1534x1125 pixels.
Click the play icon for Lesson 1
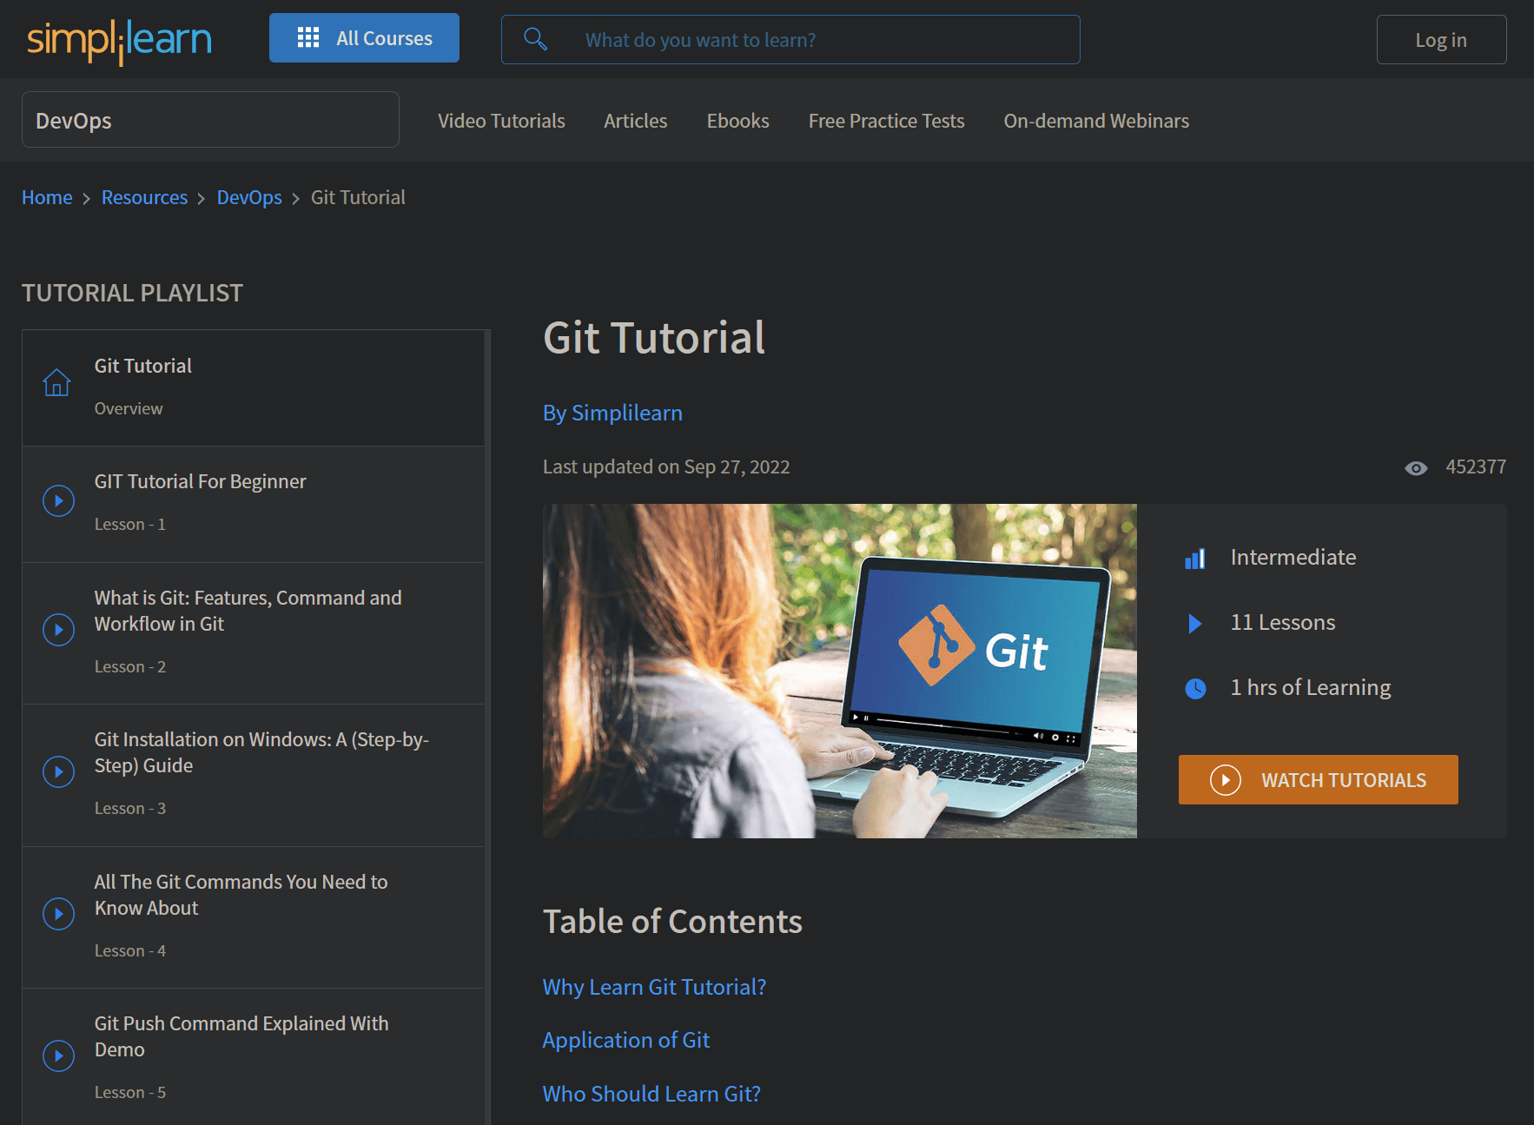58,500
